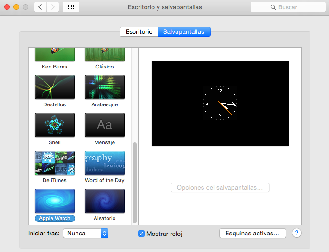This screenshot has width=329, height=252.
Task: Click the Apple Watch label
Action: pyautogui.click(x=55, y=218)
